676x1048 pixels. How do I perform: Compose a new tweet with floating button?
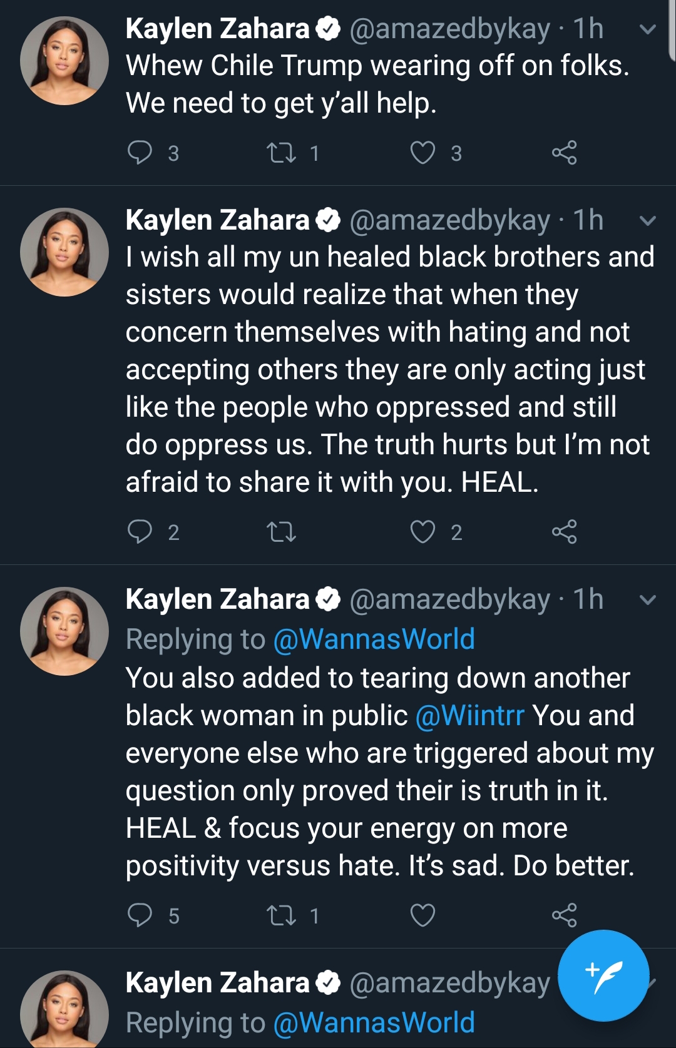(603, 975)
